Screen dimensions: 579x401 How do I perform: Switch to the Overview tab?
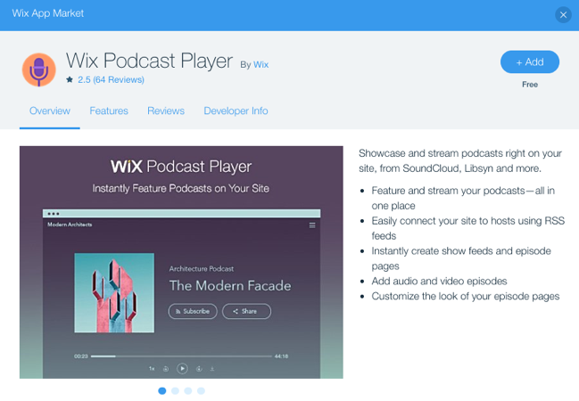[50, 111]
